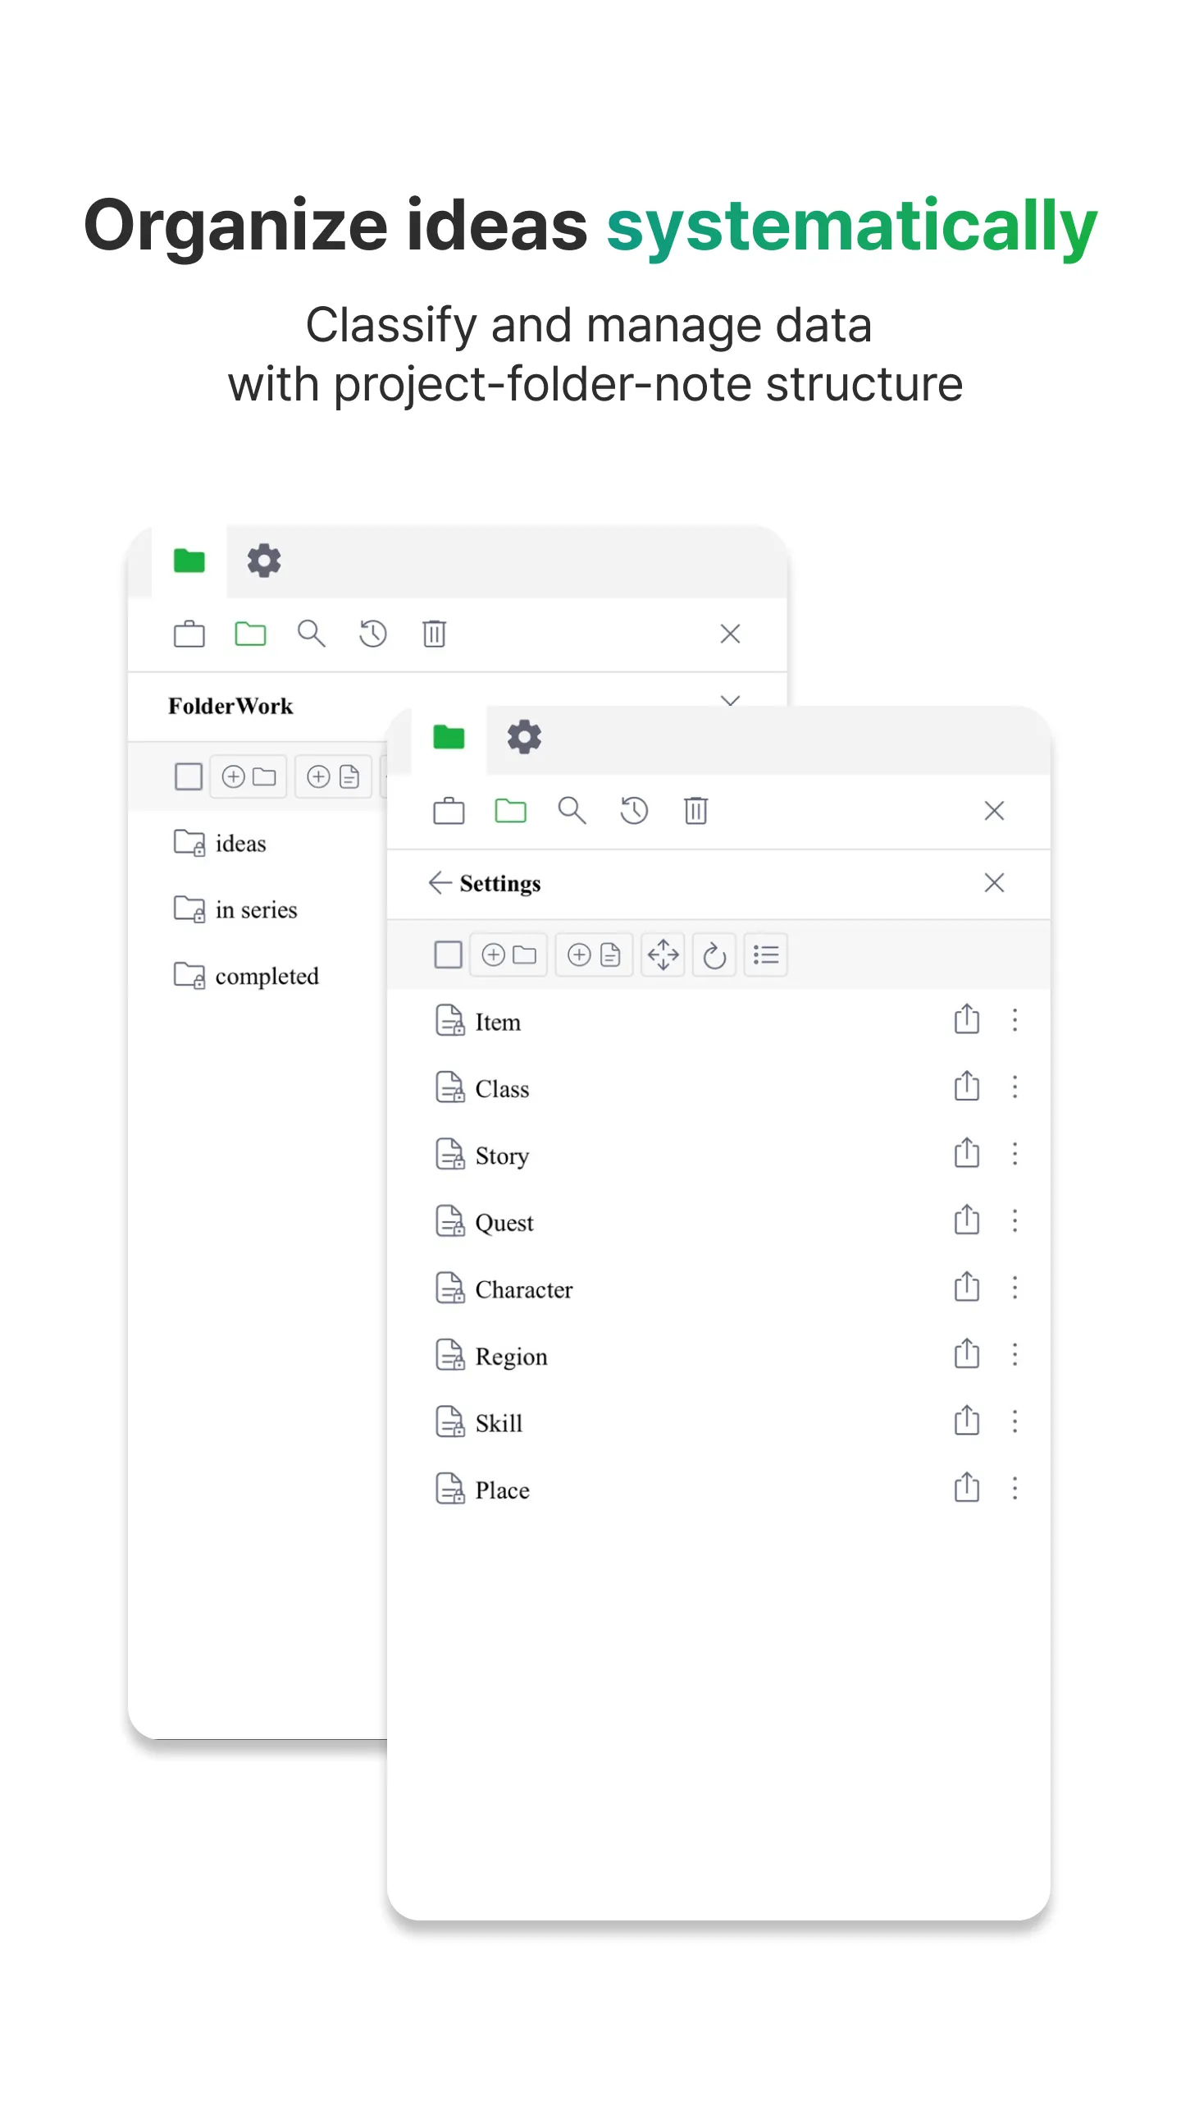This screenshot has height=2101, width=1181.
Task: Open the projects briefcase in the front window
Action: tap(449, 811)
